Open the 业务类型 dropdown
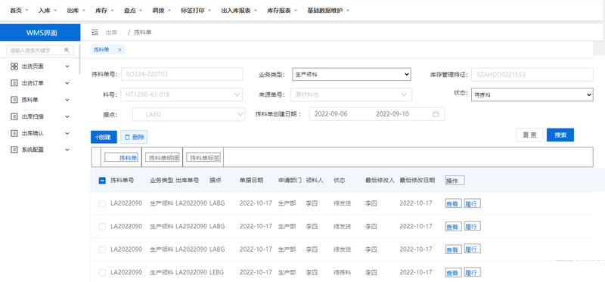Viewport: 605px width, 282px height. click(x=352, y=74)
